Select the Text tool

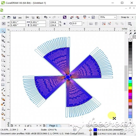tap(3, 80)
